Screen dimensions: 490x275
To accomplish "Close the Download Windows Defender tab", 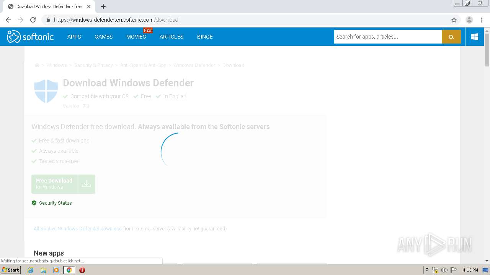I will coord(89,6).
